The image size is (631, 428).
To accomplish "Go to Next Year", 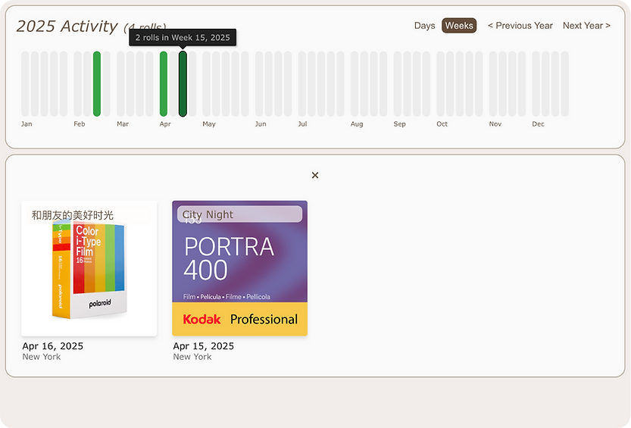I will tap(586, 25).
